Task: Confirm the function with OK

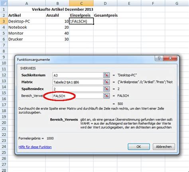Action: tap(139, 147)
